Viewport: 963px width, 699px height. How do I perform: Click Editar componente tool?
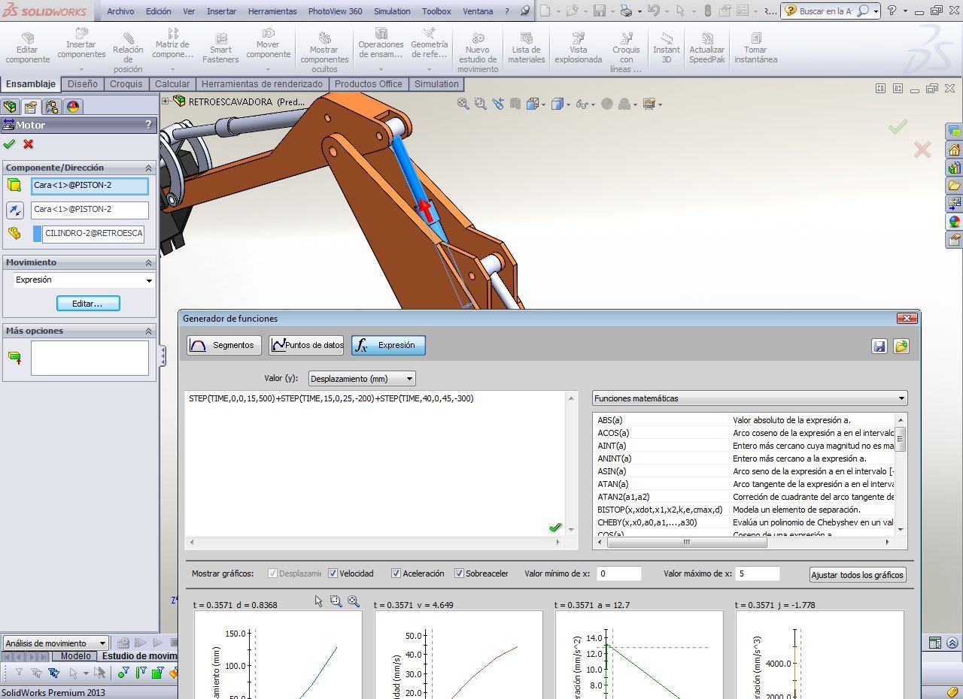pos(28,49)
